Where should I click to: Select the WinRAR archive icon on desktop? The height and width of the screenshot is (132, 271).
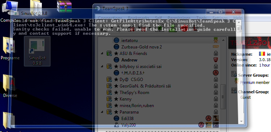click(64, 7)
